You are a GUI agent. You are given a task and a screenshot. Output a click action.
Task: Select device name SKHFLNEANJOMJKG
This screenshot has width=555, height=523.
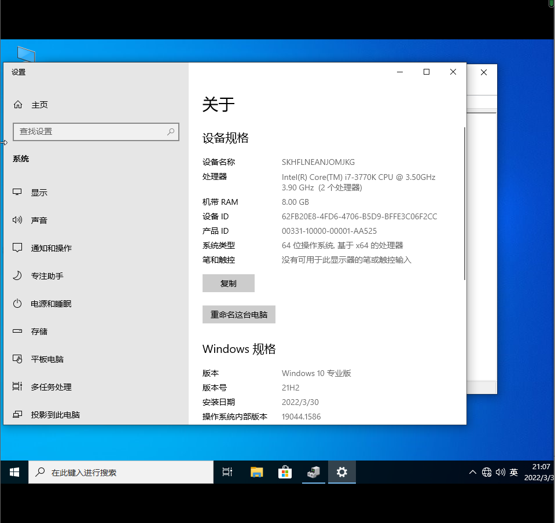(318, 162)
